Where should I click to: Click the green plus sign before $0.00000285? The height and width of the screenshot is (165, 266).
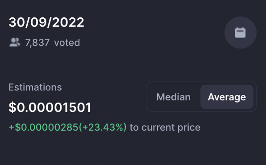tap(11, 127)
